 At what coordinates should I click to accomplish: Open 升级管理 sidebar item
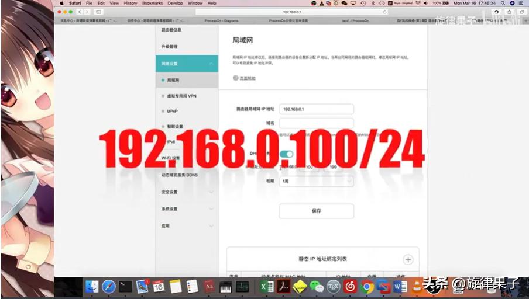pos(169,47)
